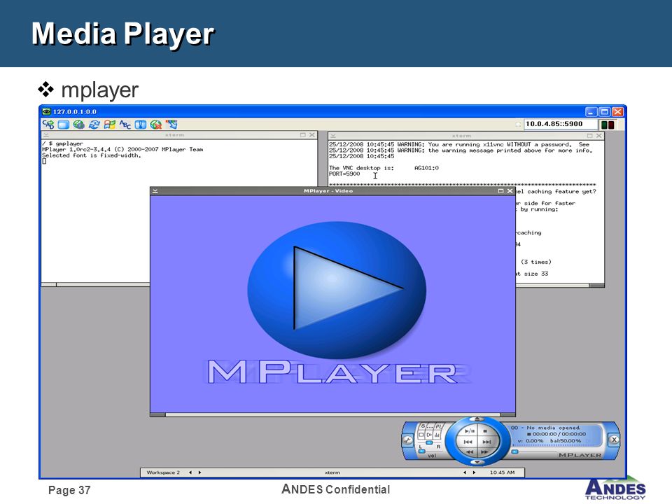Toggle VNC fullscreen mode toolbar icon
The height and width of the screenshot is (504, 672).
tap(64, 125)
